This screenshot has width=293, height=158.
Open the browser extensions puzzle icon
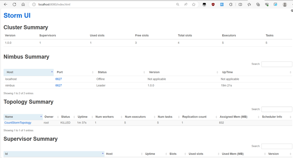[x=231, y=4]
